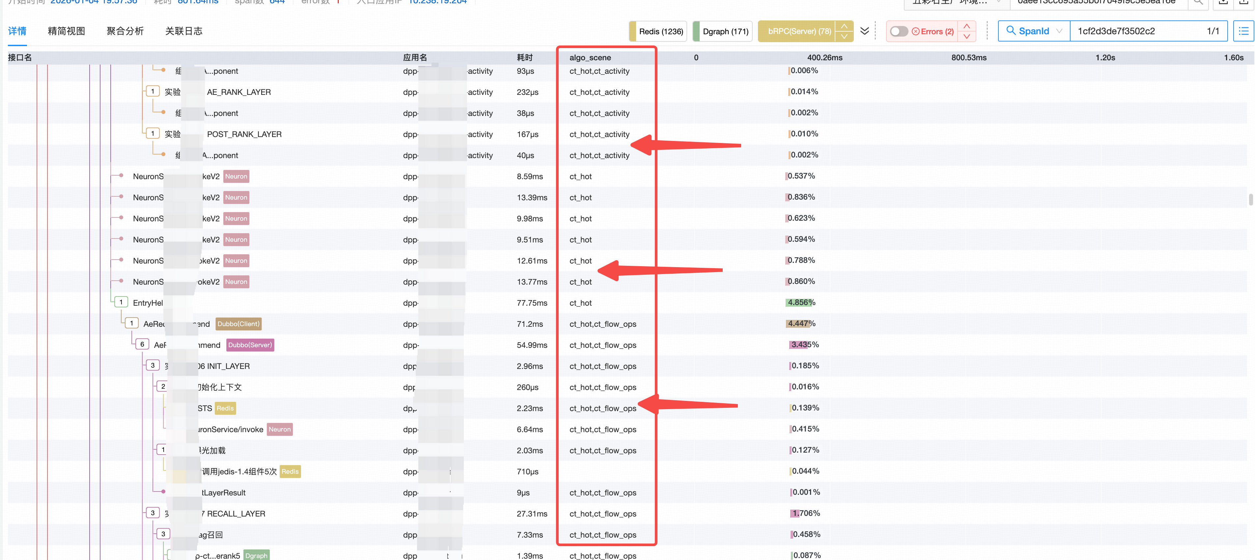Image resolution: width=1255 pixels, height=560 pixels.
Task: Switch to 精简视图 tab
Action: point(66,31)
